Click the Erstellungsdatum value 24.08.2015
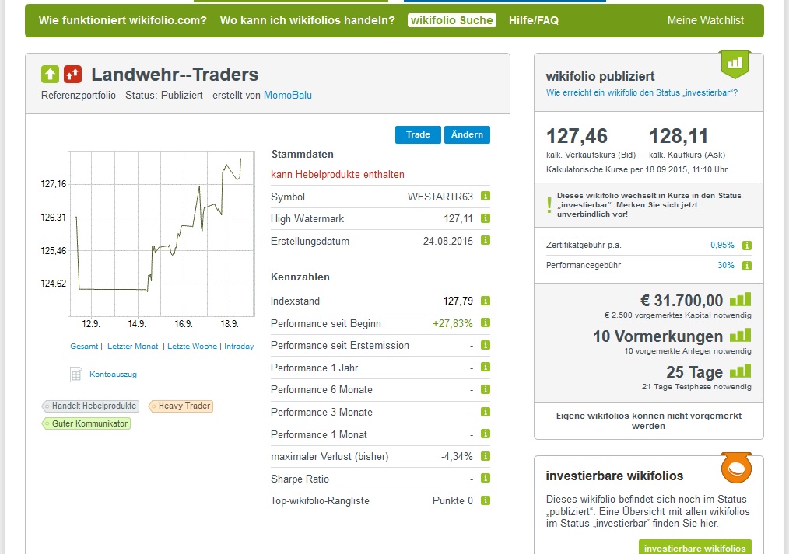This screenshot has height=554, width=789. pos(448,241)
